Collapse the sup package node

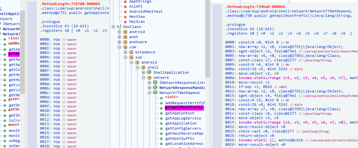pyautogui.click(x=125, y=57)
